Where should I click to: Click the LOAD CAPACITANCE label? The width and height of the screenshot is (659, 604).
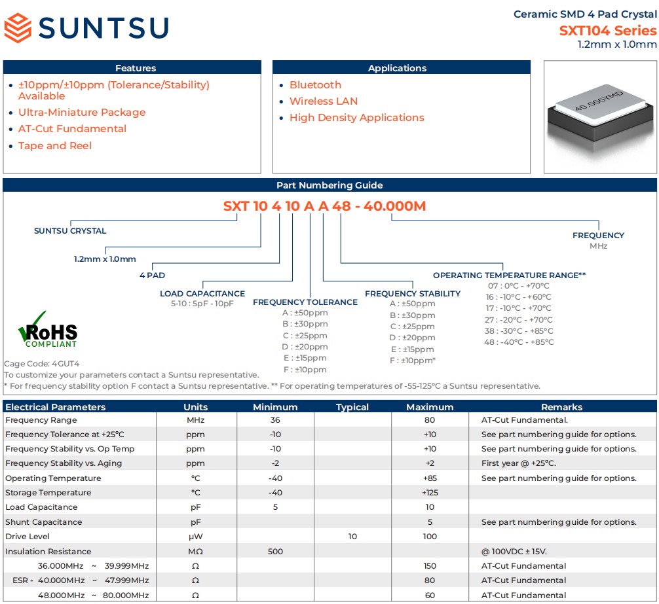coord(202,293)
